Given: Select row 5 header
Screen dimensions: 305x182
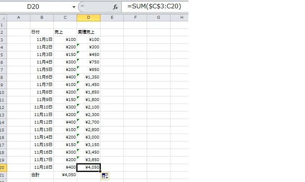Looking at the screenshot, I should coord(3,55).
